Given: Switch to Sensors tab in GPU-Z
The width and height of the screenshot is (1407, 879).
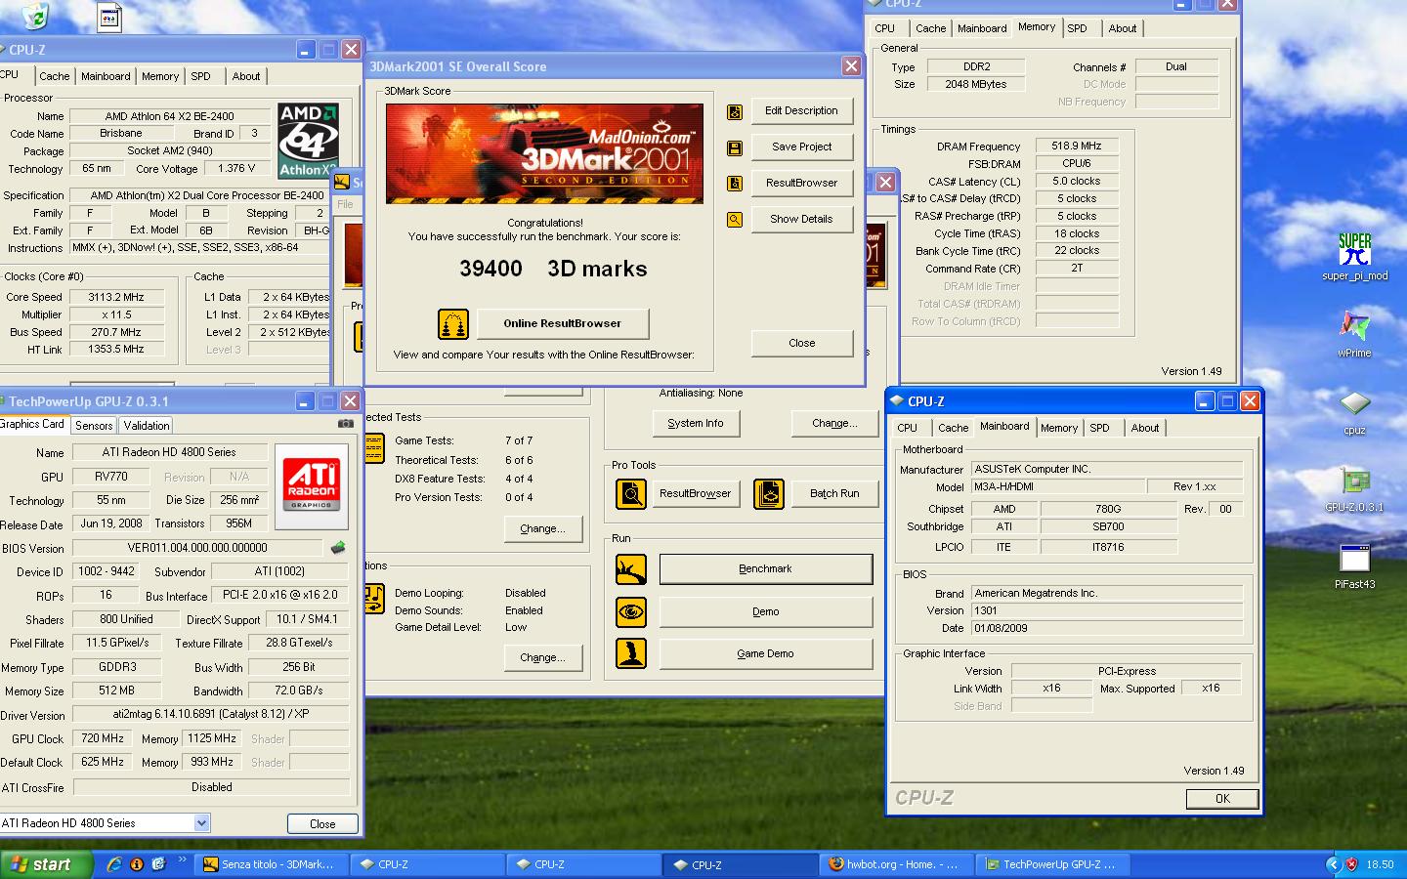Looking at the screenshot, I should pyautogui.click(x=94, y=426).
